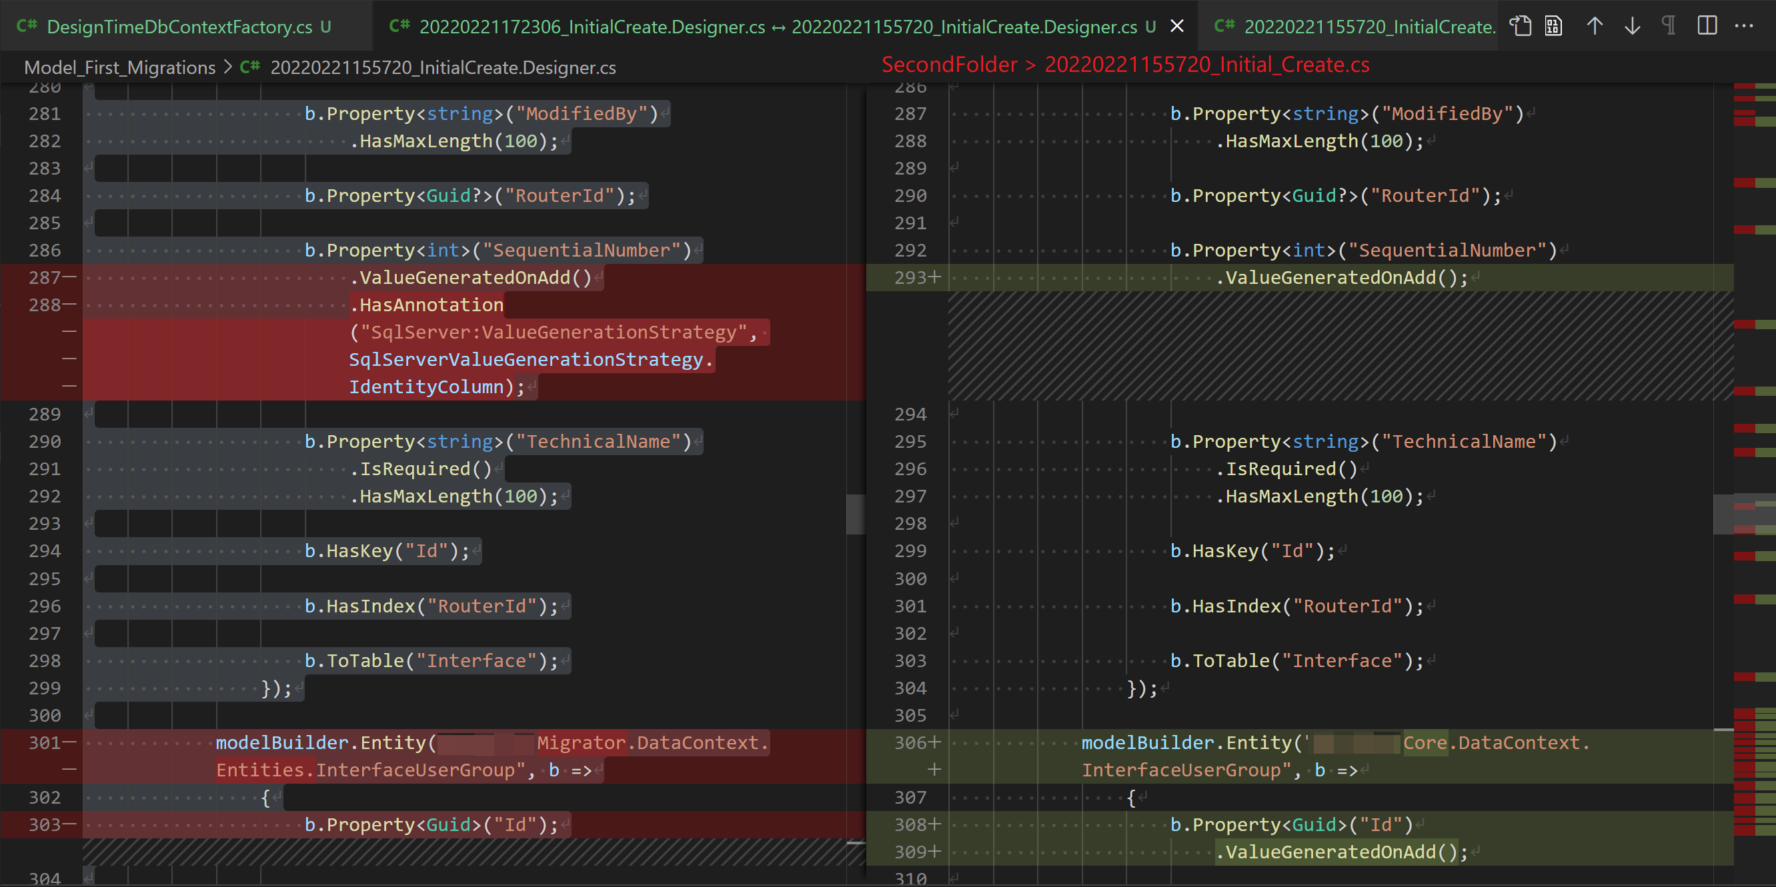1776x887 pixels.
Task: Open the More Actions ellipsis menu
Action: click(x=1745, y=26)
